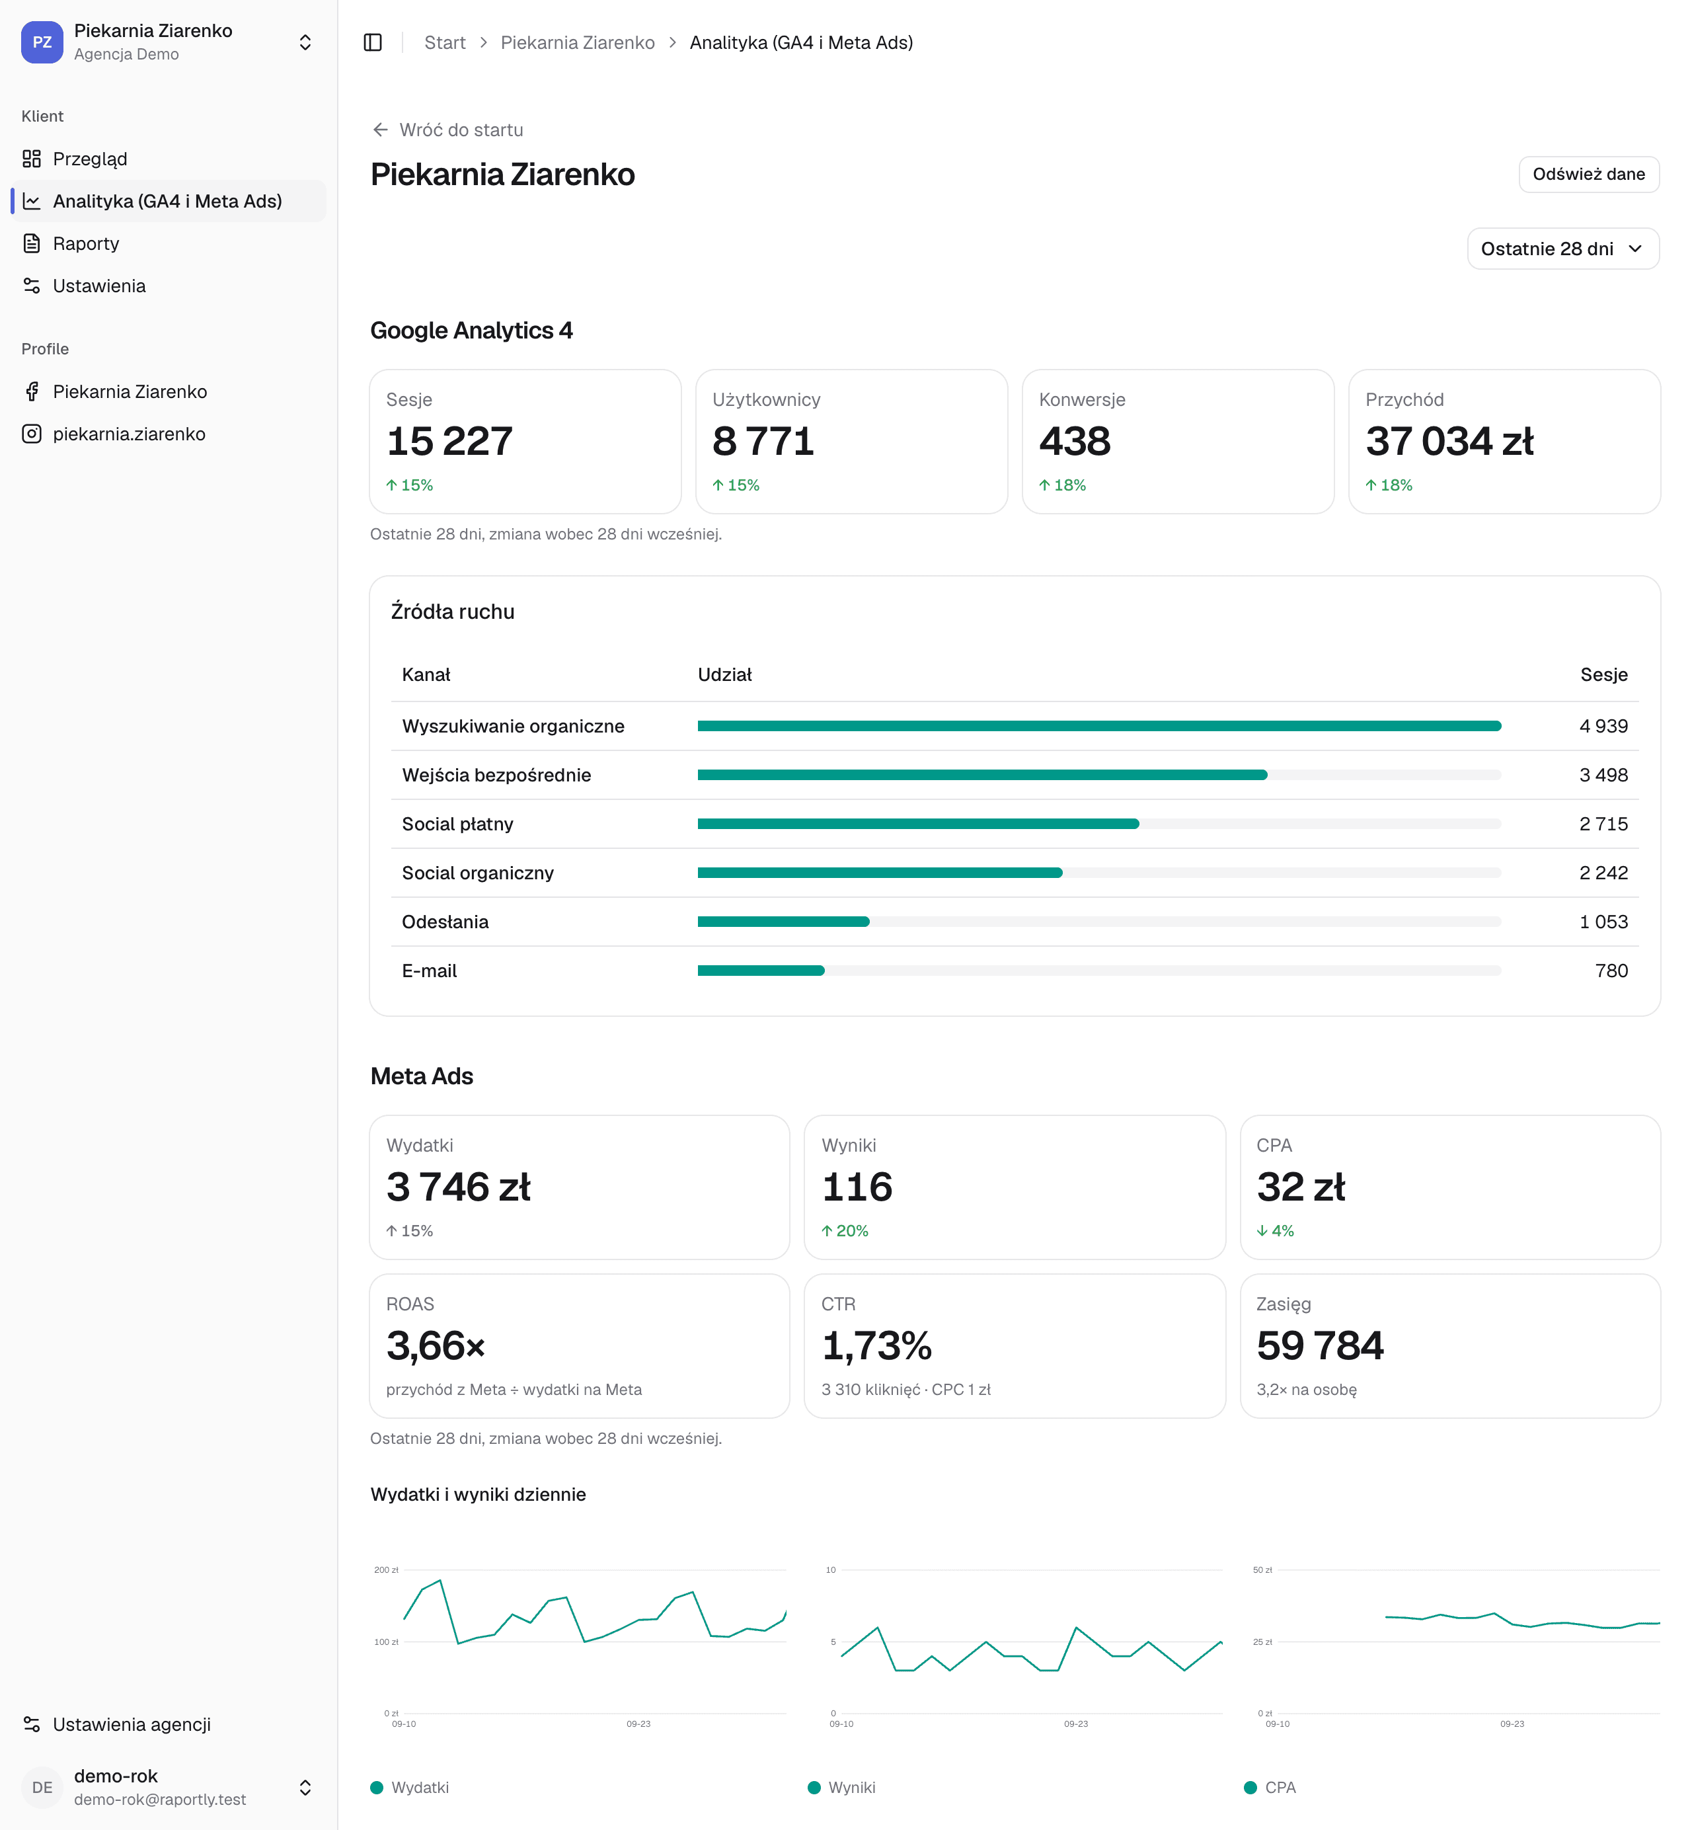Open the demo-rok account menu chevron
The image size is (1692, 1830).
[x=305, y=1787]
